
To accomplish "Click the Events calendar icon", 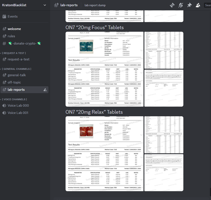I will pos(4,16).
